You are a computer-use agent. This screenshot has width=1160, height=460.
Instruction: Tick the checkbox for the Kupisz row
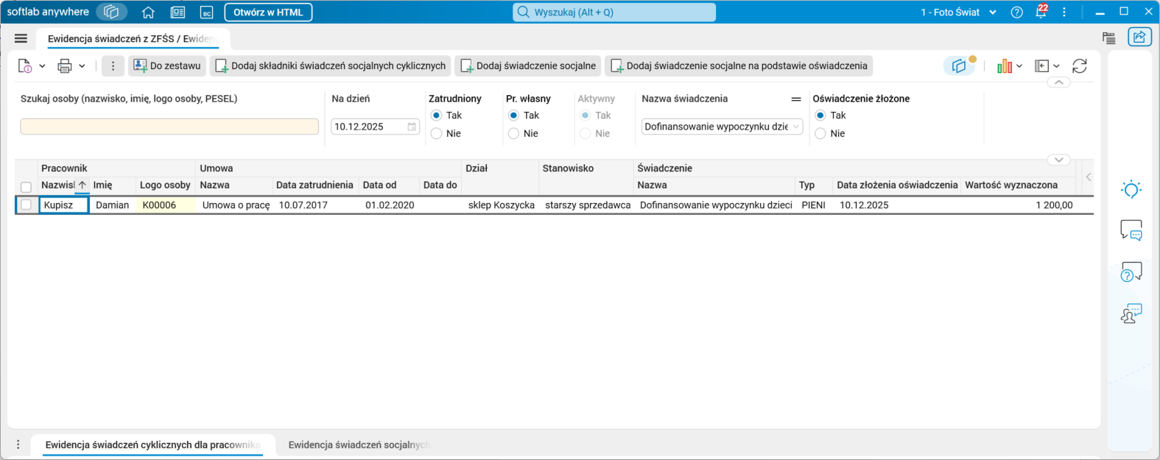[x=26, y=205]
